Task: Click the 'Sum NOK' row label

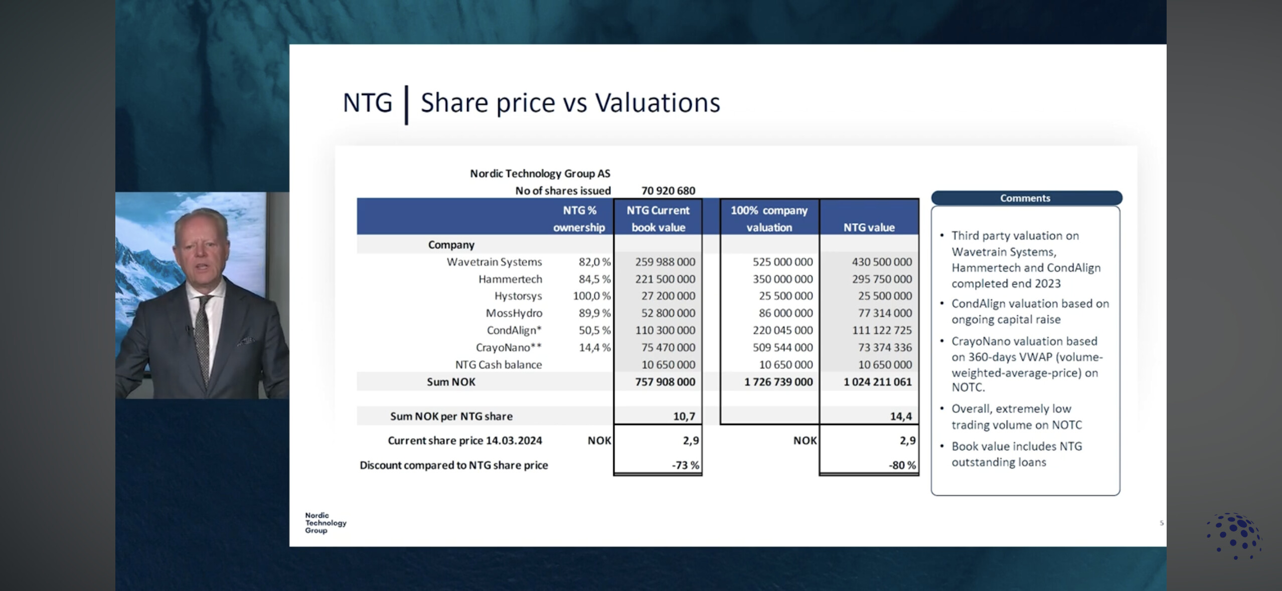Action: (x=451, y=382)
